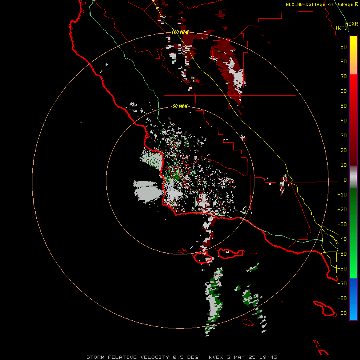Click the "50 NMI" range ring label

click(180, 106)
